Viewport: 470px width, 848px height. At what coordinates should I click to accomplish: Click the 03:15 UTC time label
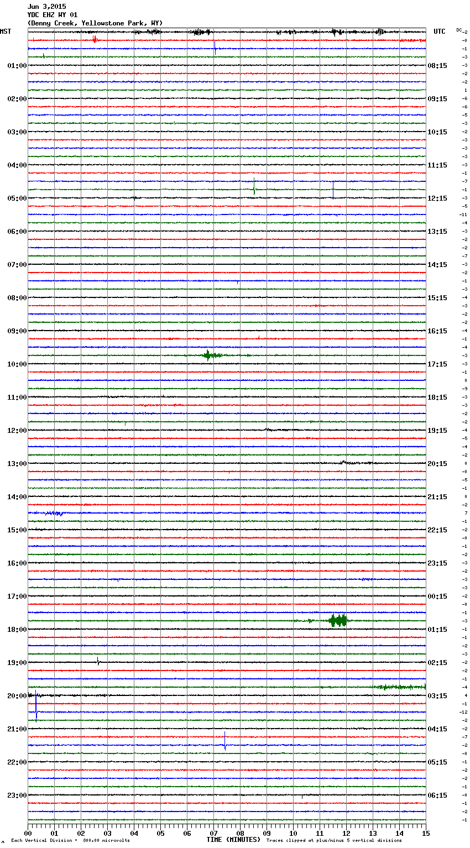point(437,696)
